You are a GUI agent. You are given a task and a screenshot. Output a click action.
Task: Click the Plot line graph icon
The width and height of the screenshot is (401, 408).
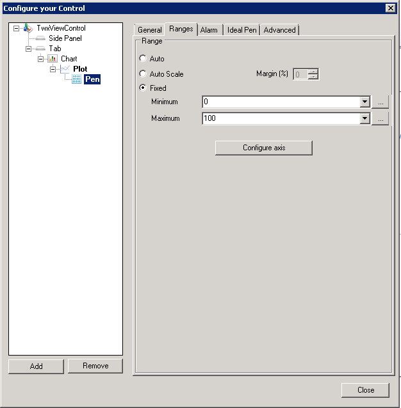click(65, 69)
